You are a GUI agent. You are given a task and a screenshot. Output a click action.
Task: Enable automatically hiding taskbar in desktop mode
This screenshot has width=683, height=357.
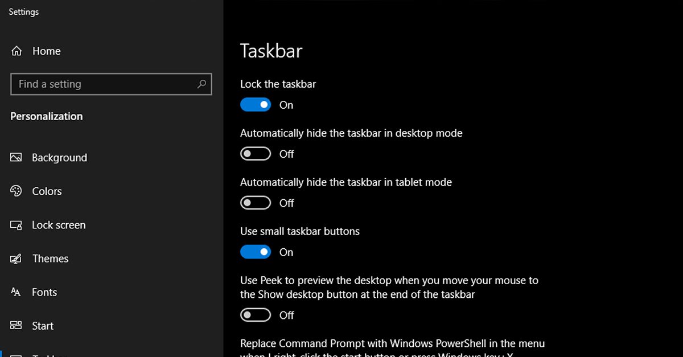256,154
